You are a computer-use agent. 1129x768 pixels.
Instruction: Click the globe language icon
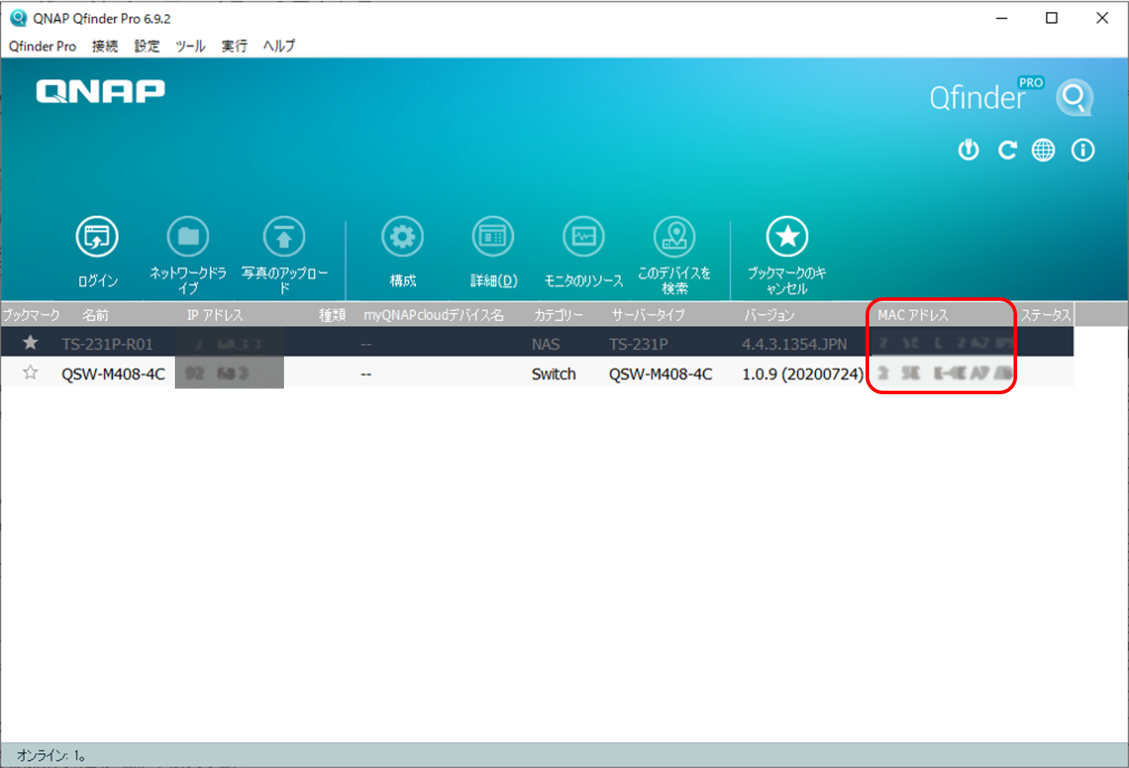(1043, 150)
